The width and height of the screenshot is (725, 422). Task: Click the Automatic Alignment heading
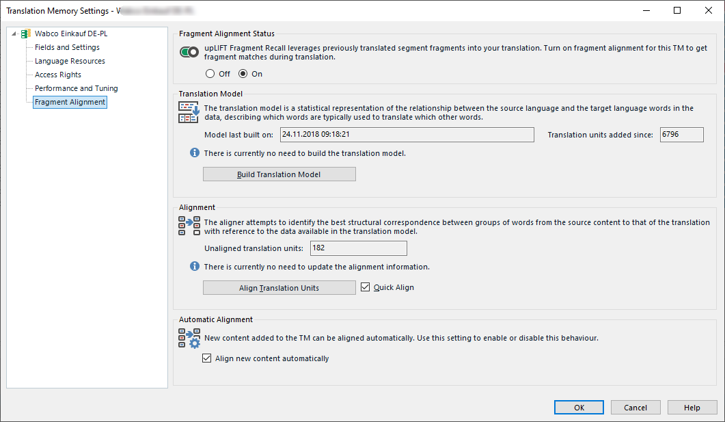click(x=215, y=319)
